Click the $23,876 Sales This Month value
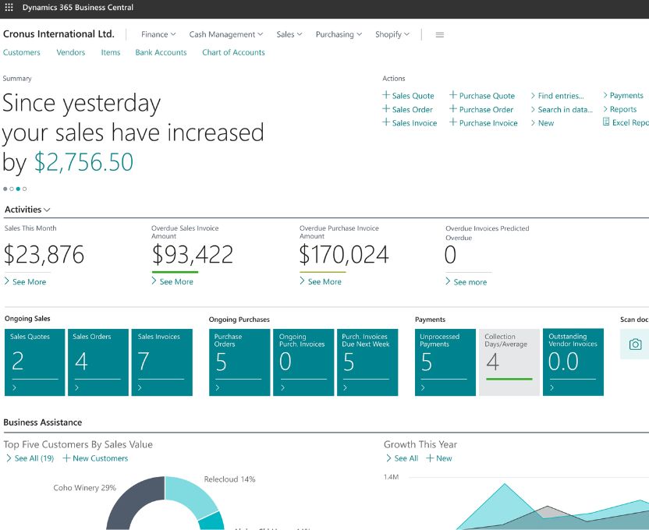This screenshot has width=649, height=530. click(44, 254)
